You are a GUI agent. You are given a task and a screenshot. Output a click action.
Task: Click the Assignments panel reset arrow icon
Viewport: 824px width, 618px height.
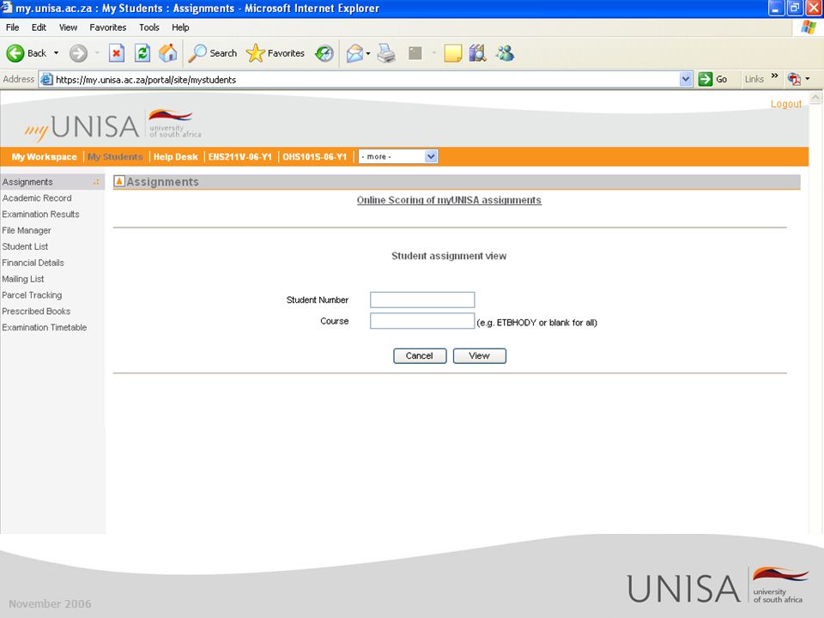tap(119, 181)
